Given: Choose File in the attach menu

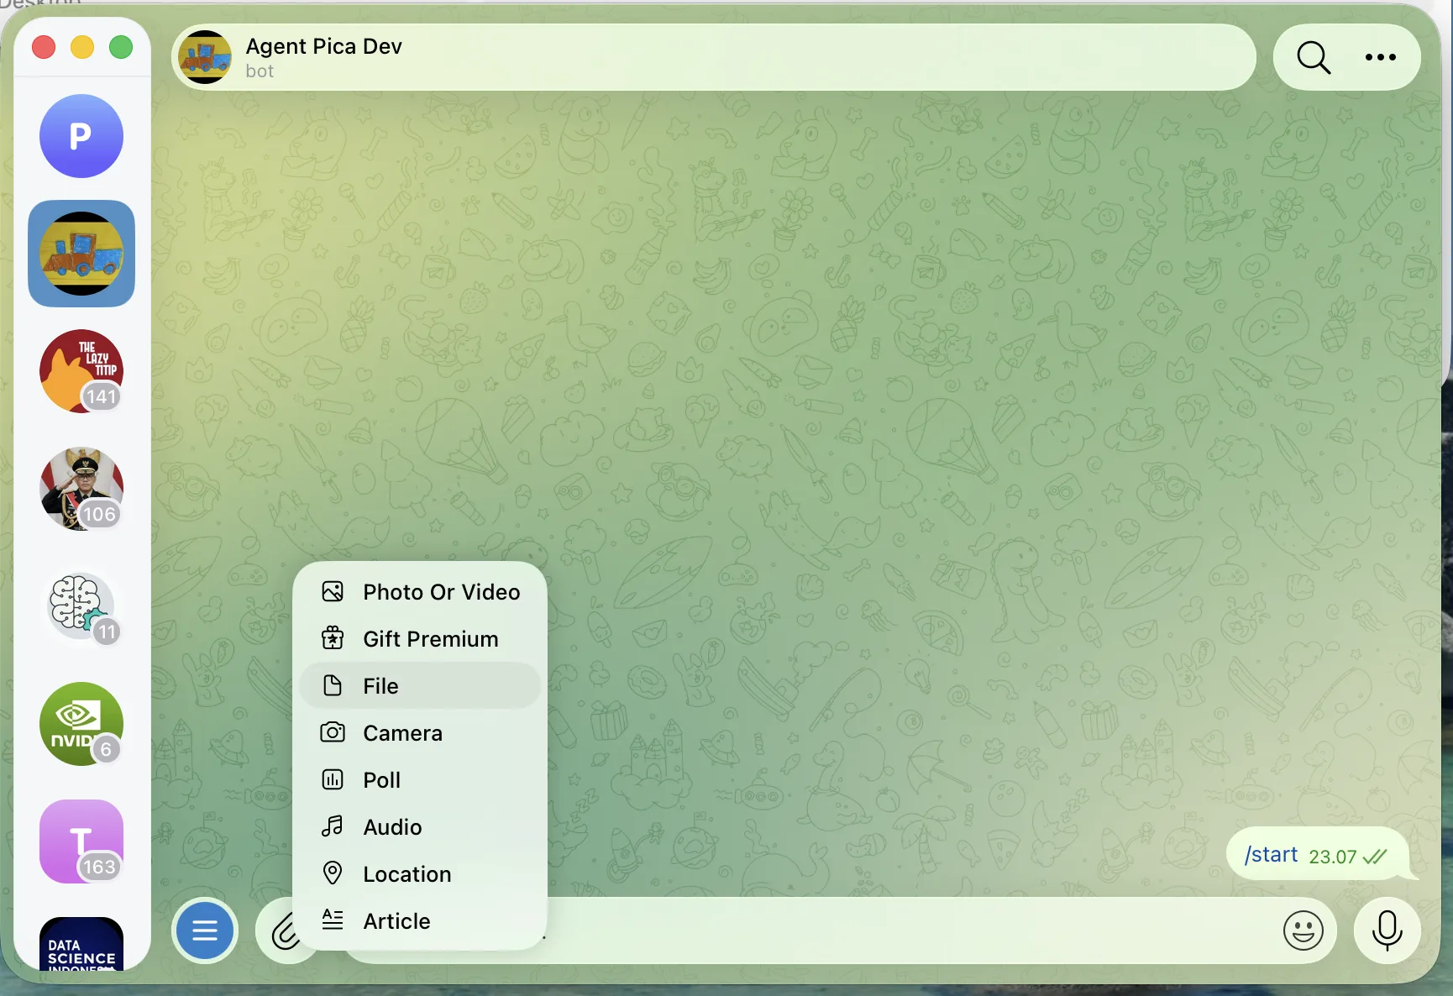Looking at the screenshot, I should [420, 686].
